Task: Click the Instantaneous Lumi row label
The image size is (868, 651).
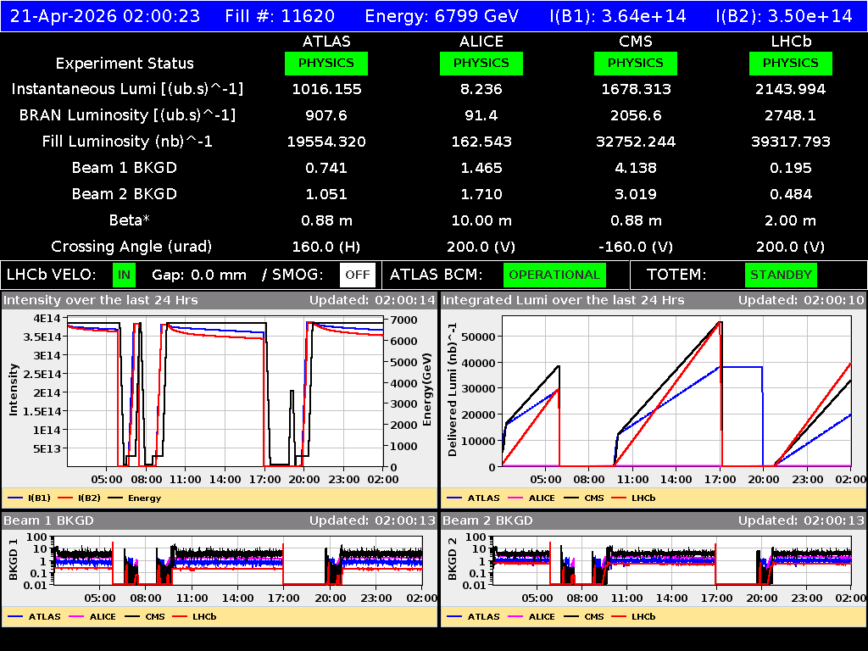Action: (127, 89)
